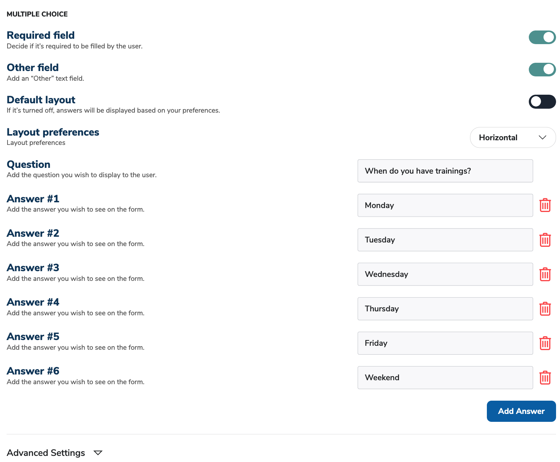Open the Horizontal layout preferences dropdown

click(513, 137)
